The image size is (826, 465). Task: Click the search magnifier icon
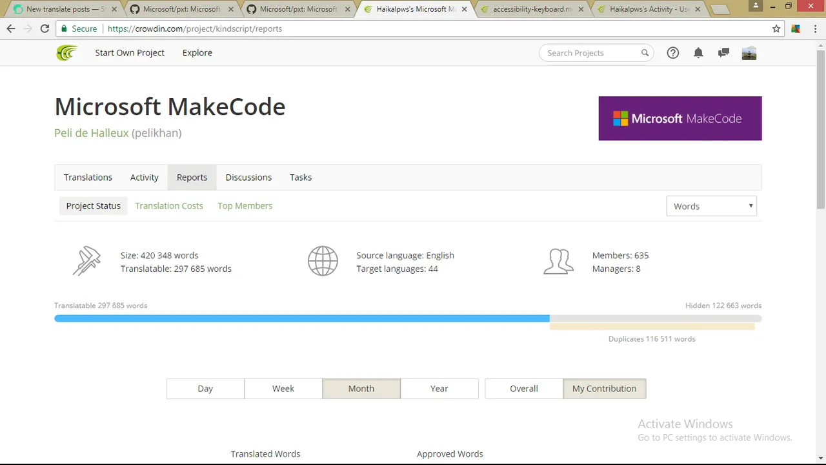click(645, 53)
